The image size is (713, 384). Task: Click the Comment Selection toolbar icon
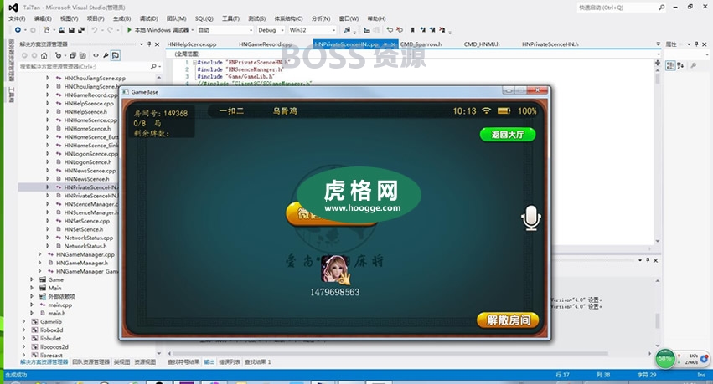click(390, 30)
